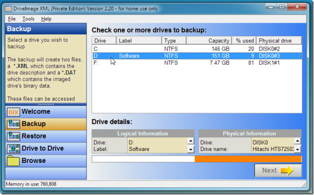Click the DISK0#3 physical drive cell
Viewport: 314px width, 195px height.
click(269, 56)
